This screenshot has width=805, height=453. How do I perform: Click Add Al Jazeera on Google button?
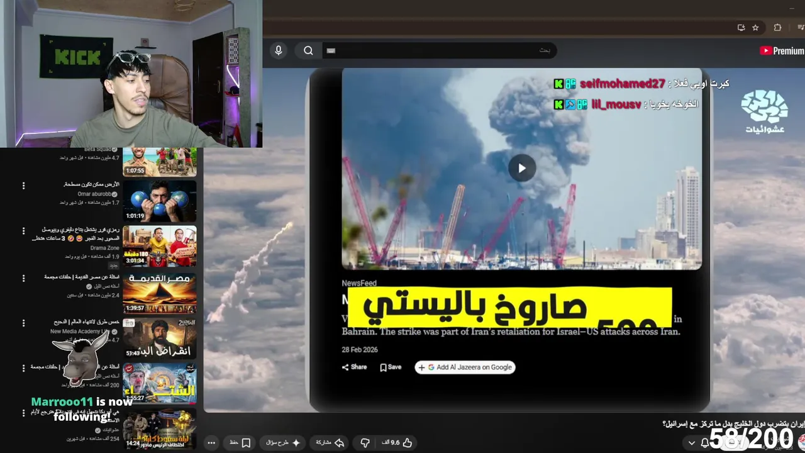click(465, 367)
